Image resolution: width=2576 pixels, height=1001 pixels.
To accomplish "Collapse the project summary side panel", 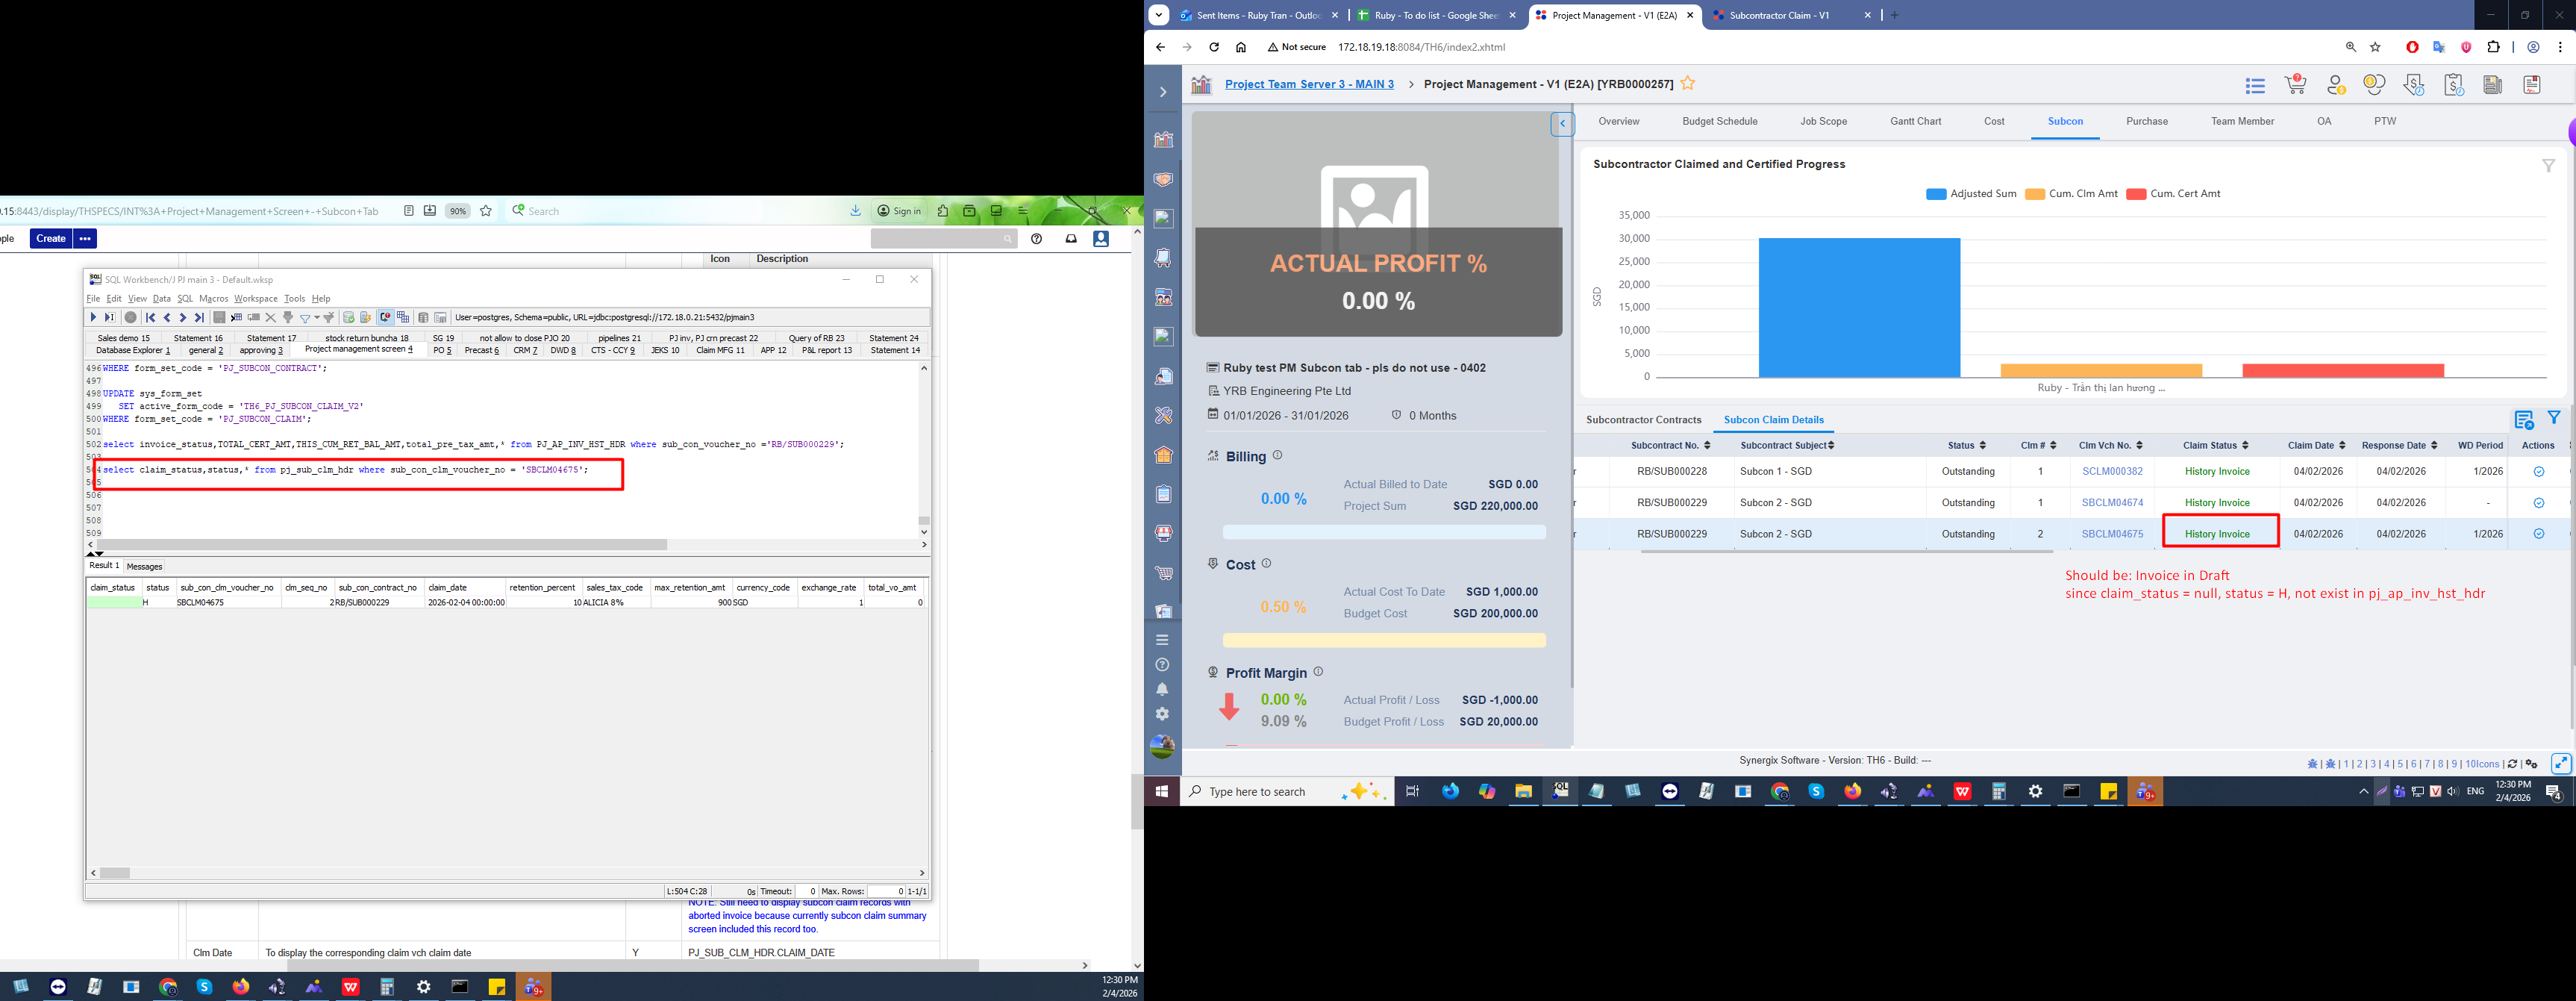I will (x=1562, y=124).
